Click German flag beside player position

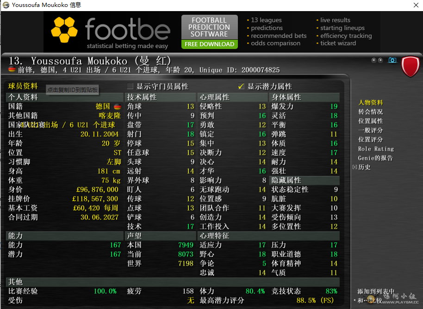12,70
